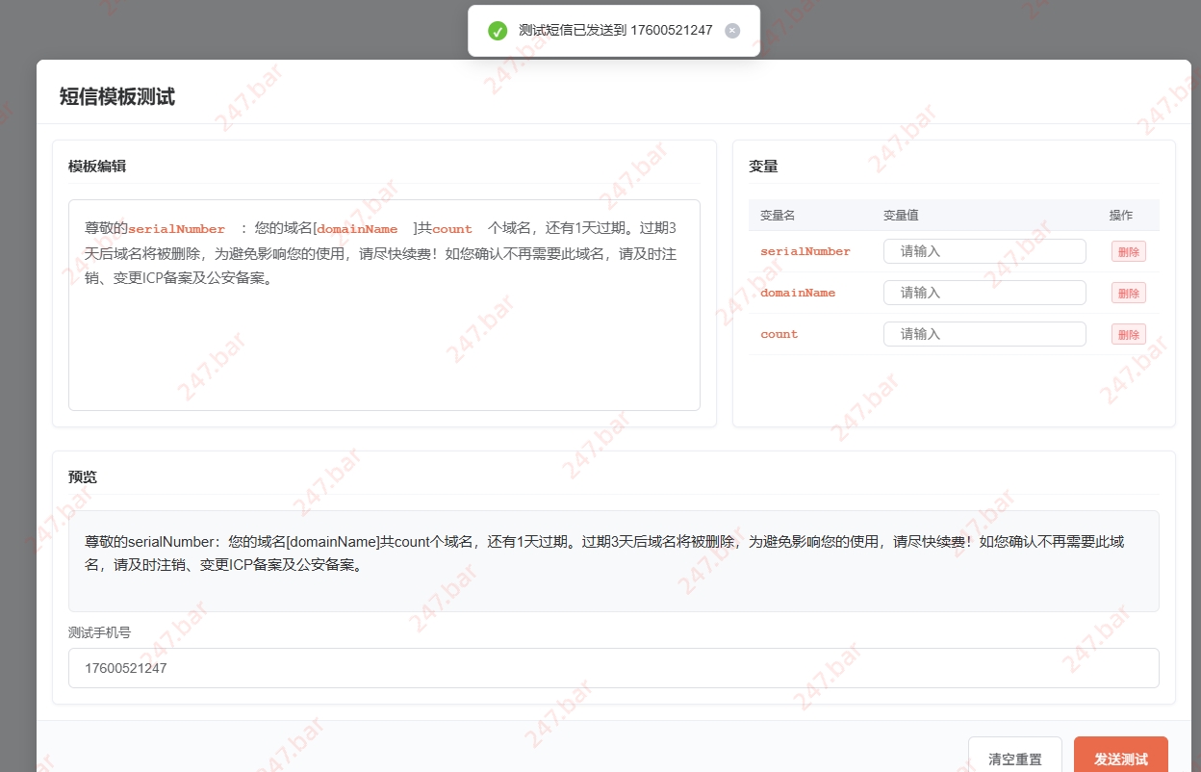Remove the count variable row
The height and width of the screenshot is (772, 1201).
tap(1128, 334)
